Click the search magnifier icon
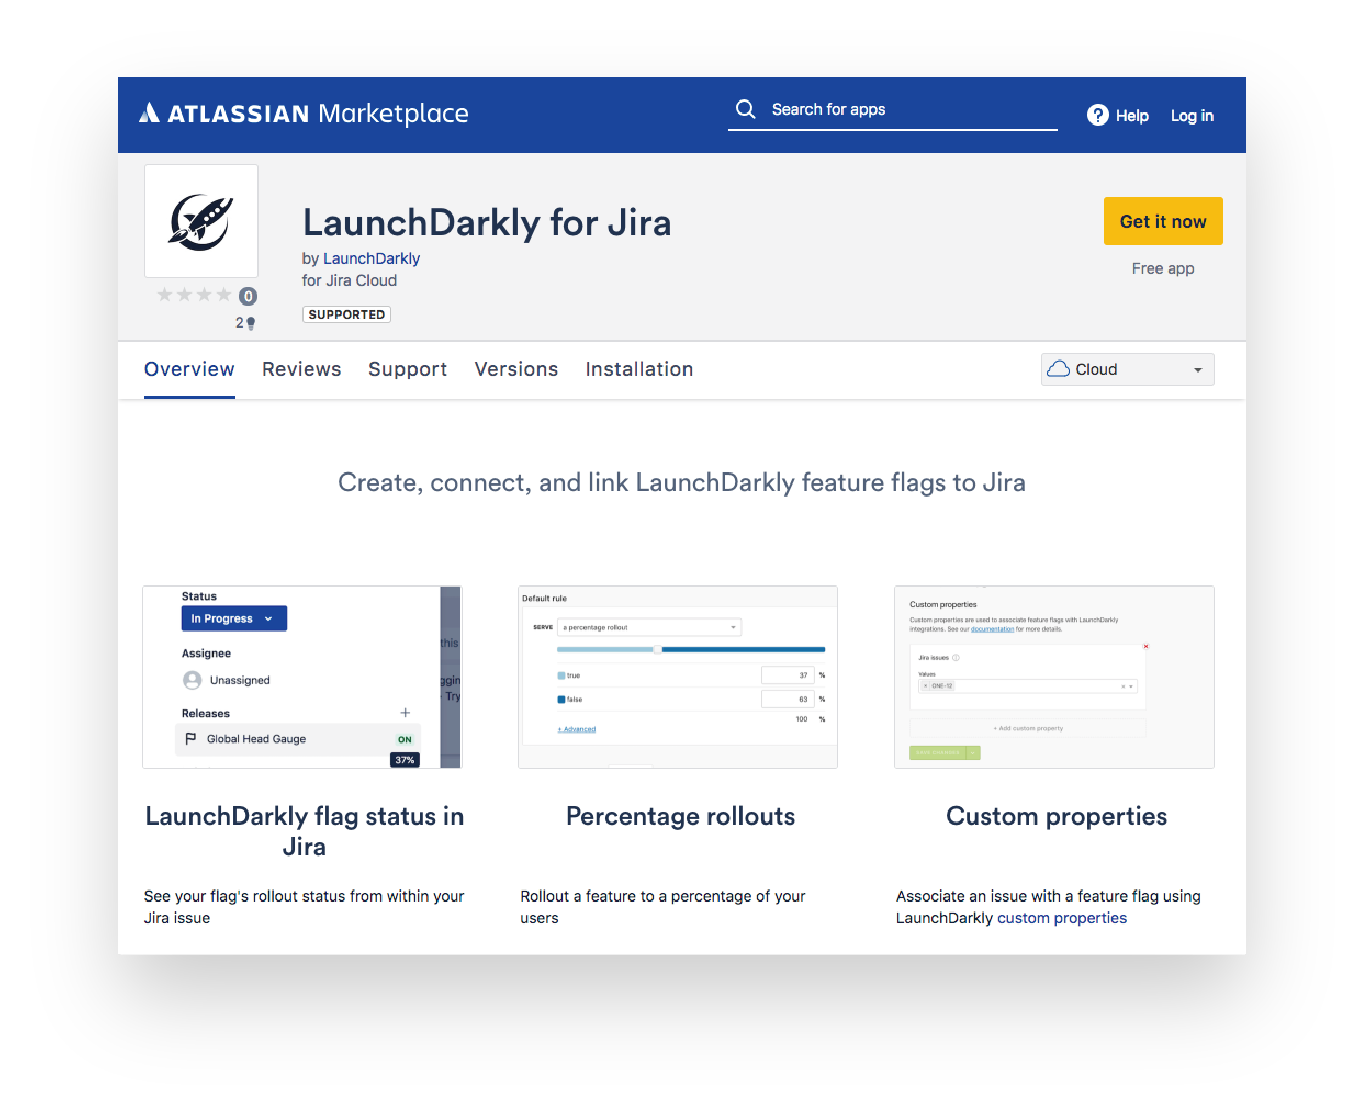This screenshot has width=1365, height=1115. (x=746, y=109)
